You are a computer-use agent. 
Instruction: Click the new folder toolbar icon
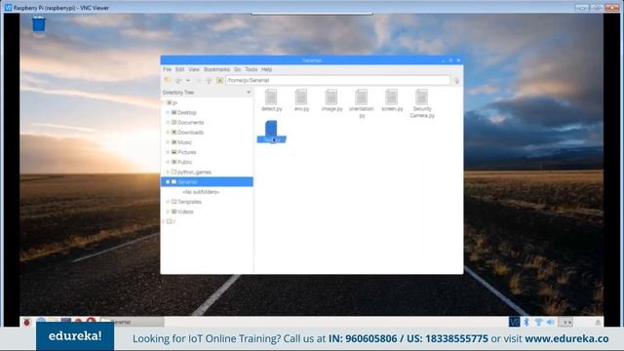click(x=168, y=80)
